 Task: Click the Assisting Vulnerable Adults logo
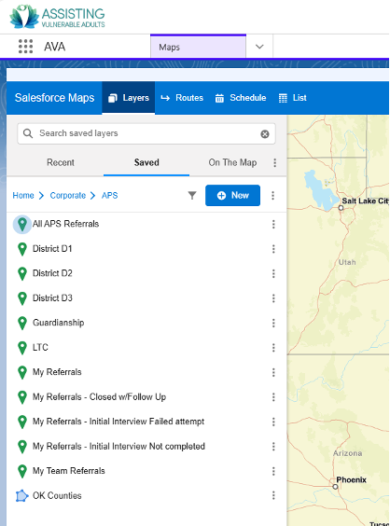point(57,17)
